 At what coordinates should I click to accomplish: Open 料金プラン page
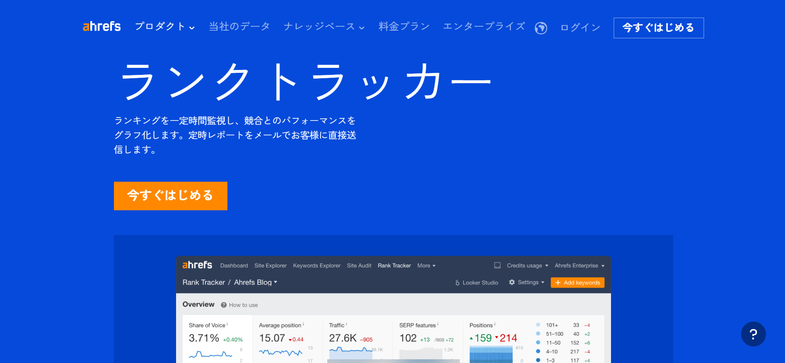tap(404, 27)
